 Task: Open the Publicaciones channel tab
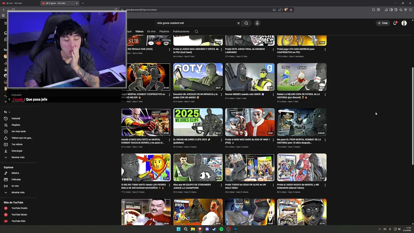click(181, 31)
